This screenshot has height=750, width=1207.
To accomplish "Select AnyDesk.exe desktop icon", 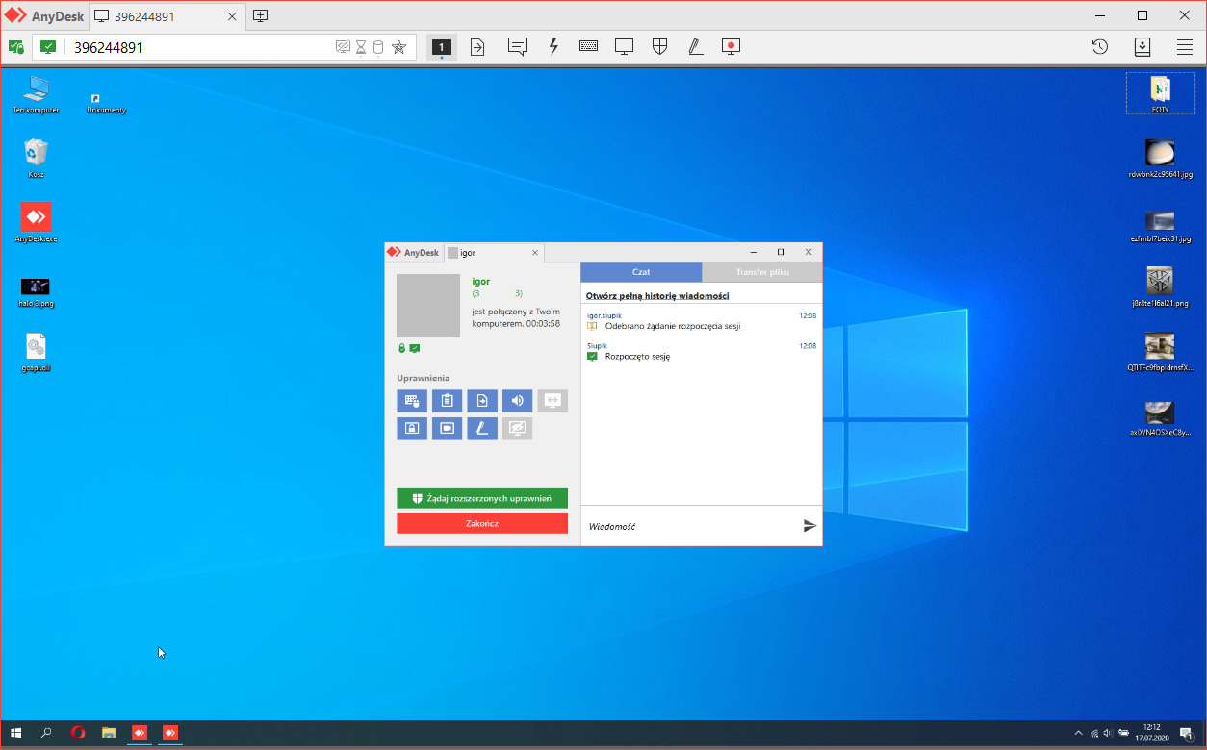I will (36, 222).
